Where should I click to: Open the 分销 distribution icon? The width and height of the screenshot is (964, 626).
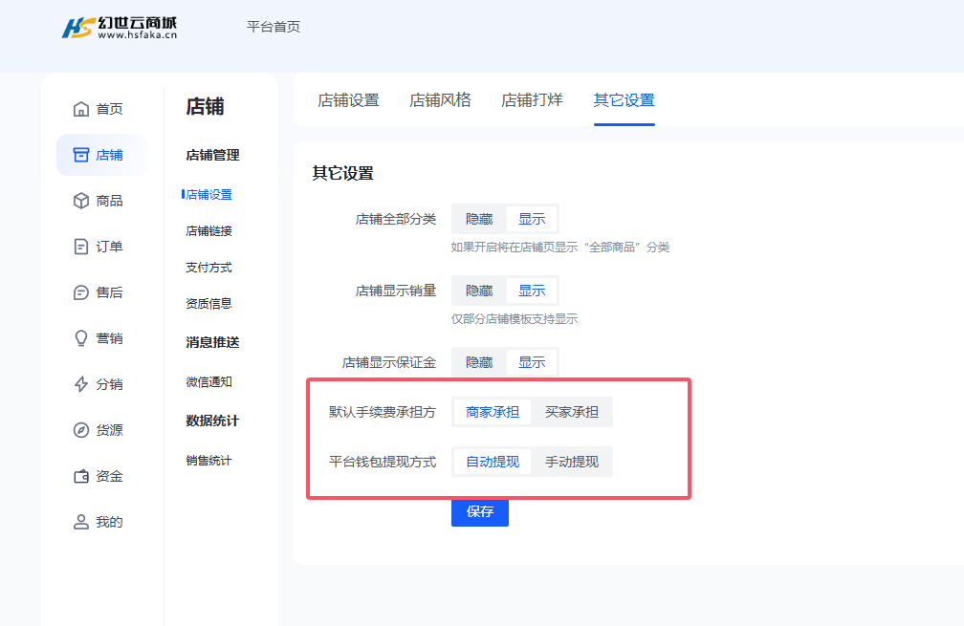click(82, 383)
